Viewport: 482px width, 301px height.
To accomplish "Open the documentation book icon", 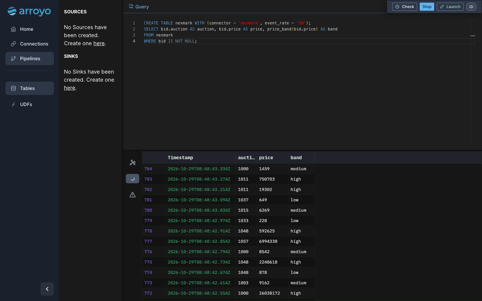I will click(x=471, y=7).
